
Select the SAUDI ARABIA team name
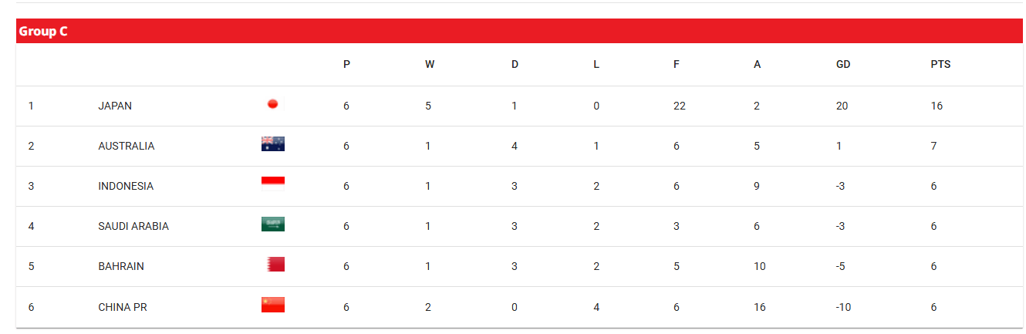coord(133,227)
